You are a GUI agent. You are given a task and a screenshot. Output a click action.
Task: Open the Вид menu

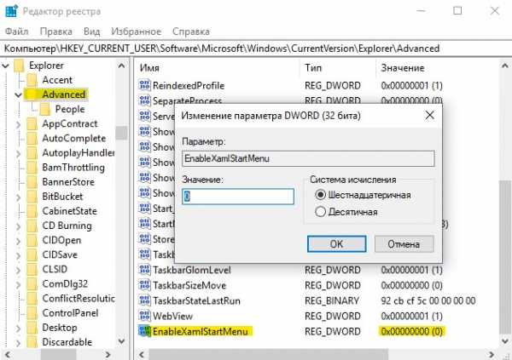click(92, 31)
